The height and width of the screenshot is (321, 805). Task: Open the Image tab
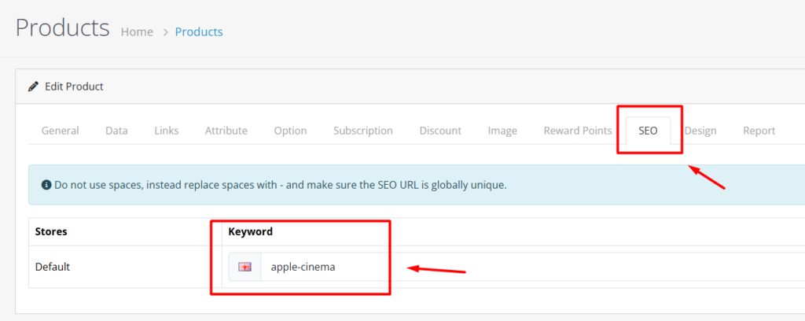pyautogui.click(x=502, y=131)
